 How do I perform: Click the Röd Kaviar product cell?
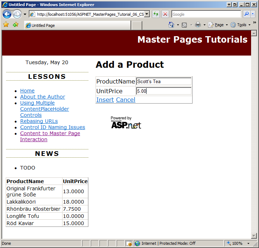pyautogui.click(x=34, y=223)
